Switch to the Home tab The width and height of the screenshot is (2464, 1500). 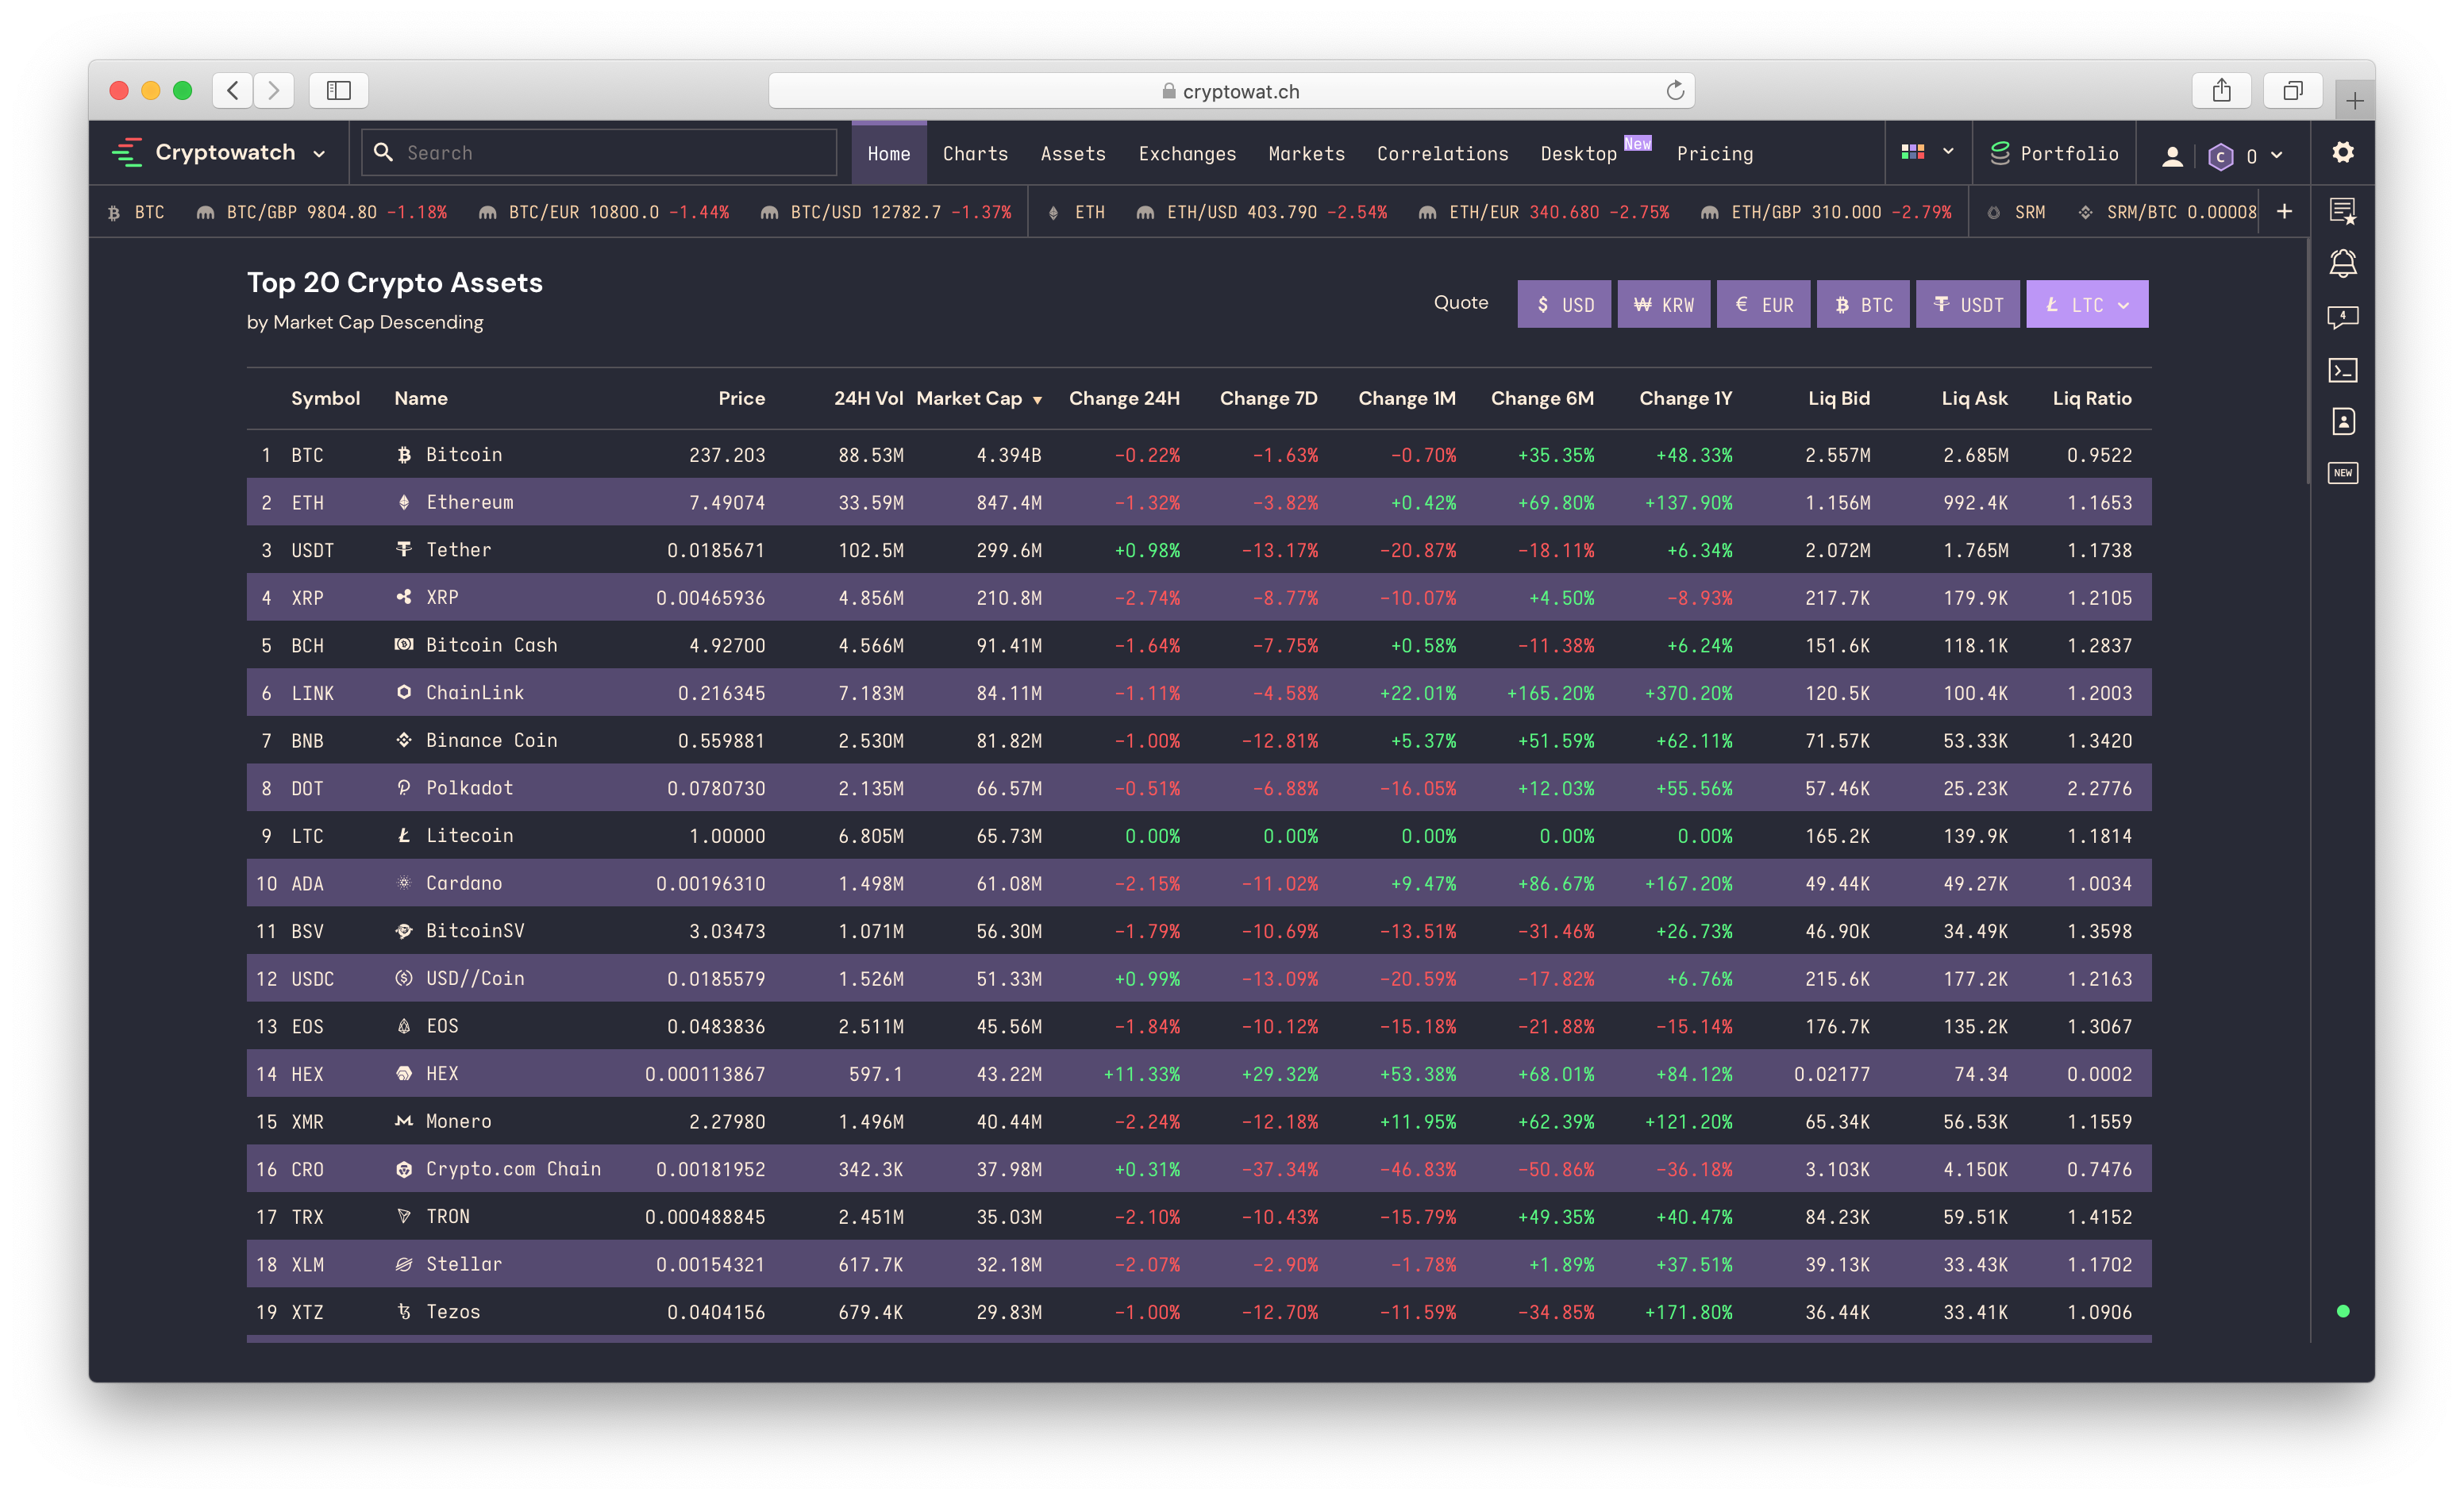[888, 153]
